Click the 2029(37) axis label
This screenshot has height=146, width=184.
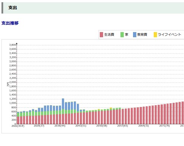point(39,126)
